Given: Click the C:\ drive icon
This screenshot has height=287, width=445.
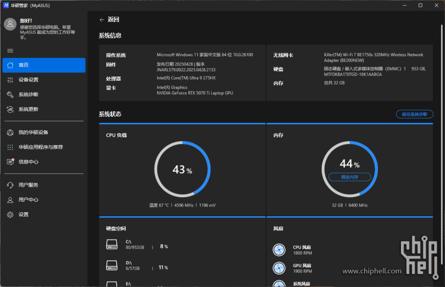Looking at the screenshot, I should [x=112, y=244].
